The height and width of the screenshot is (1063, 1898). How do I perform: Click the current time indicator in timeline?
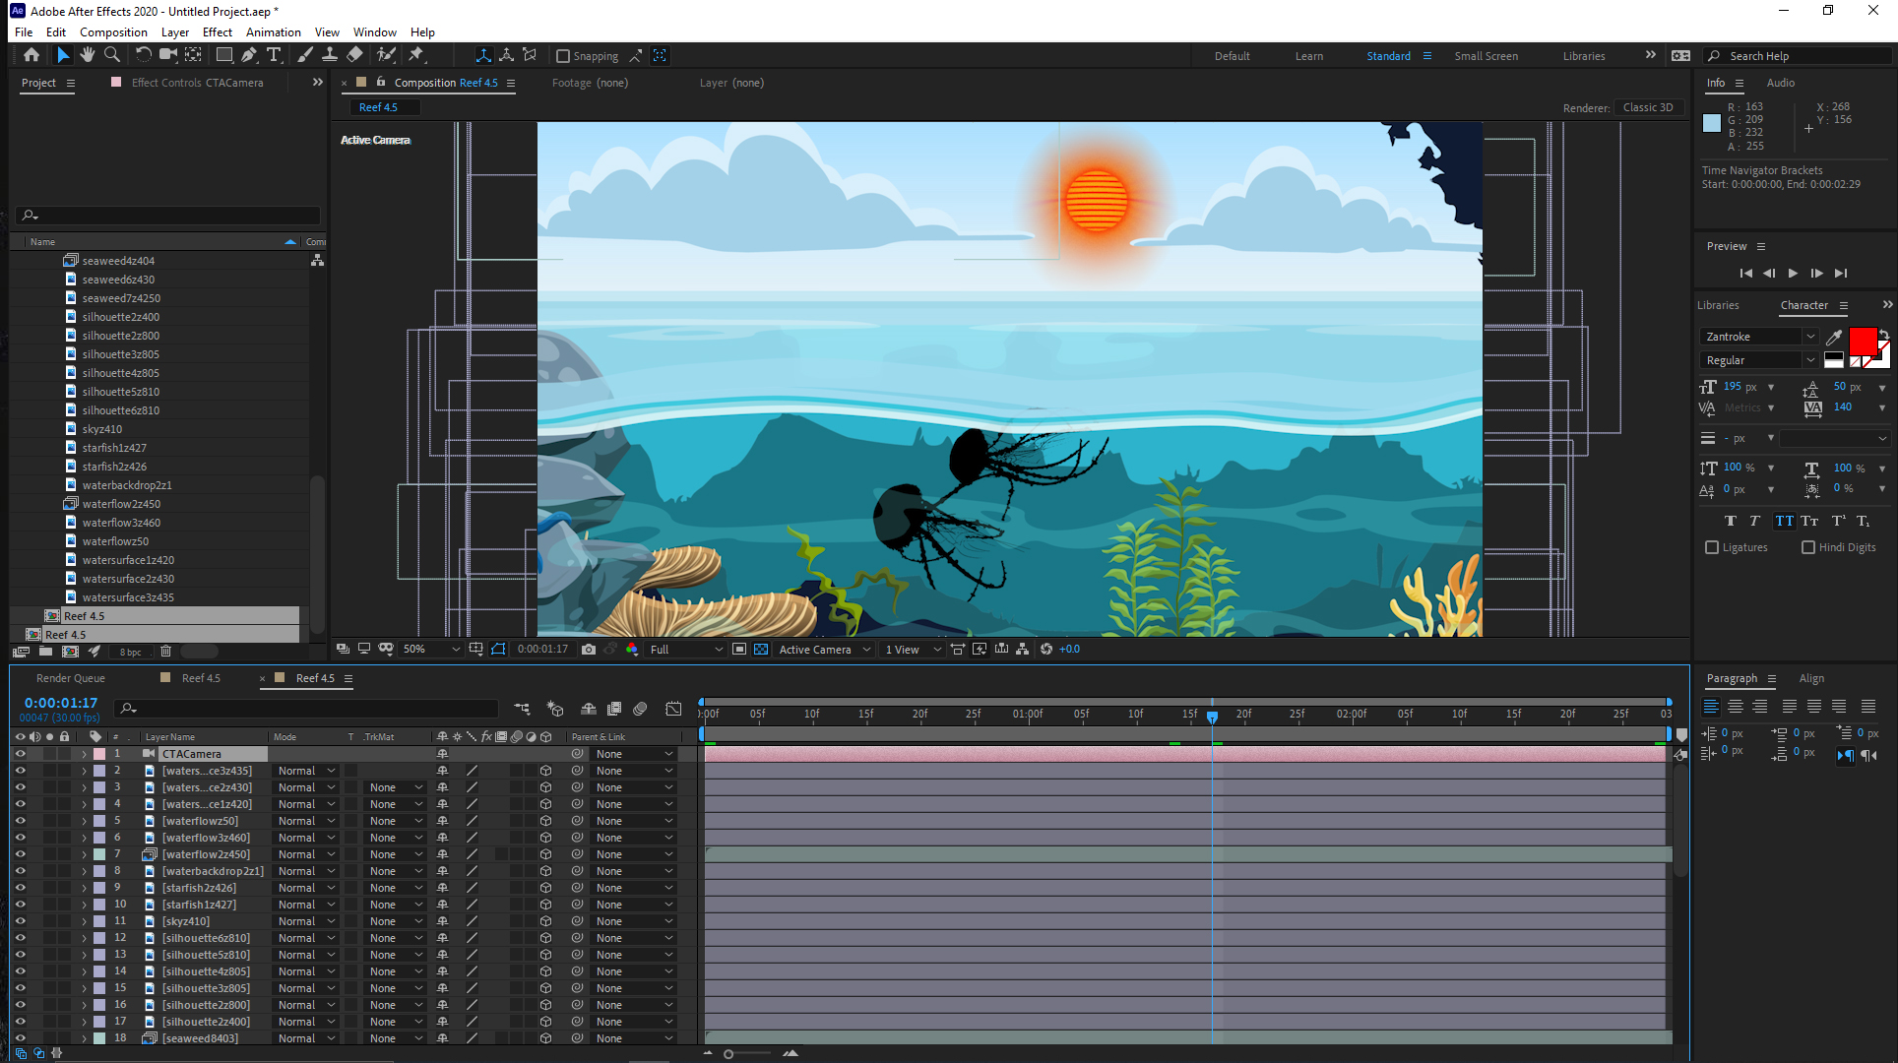coord(1212,717)
